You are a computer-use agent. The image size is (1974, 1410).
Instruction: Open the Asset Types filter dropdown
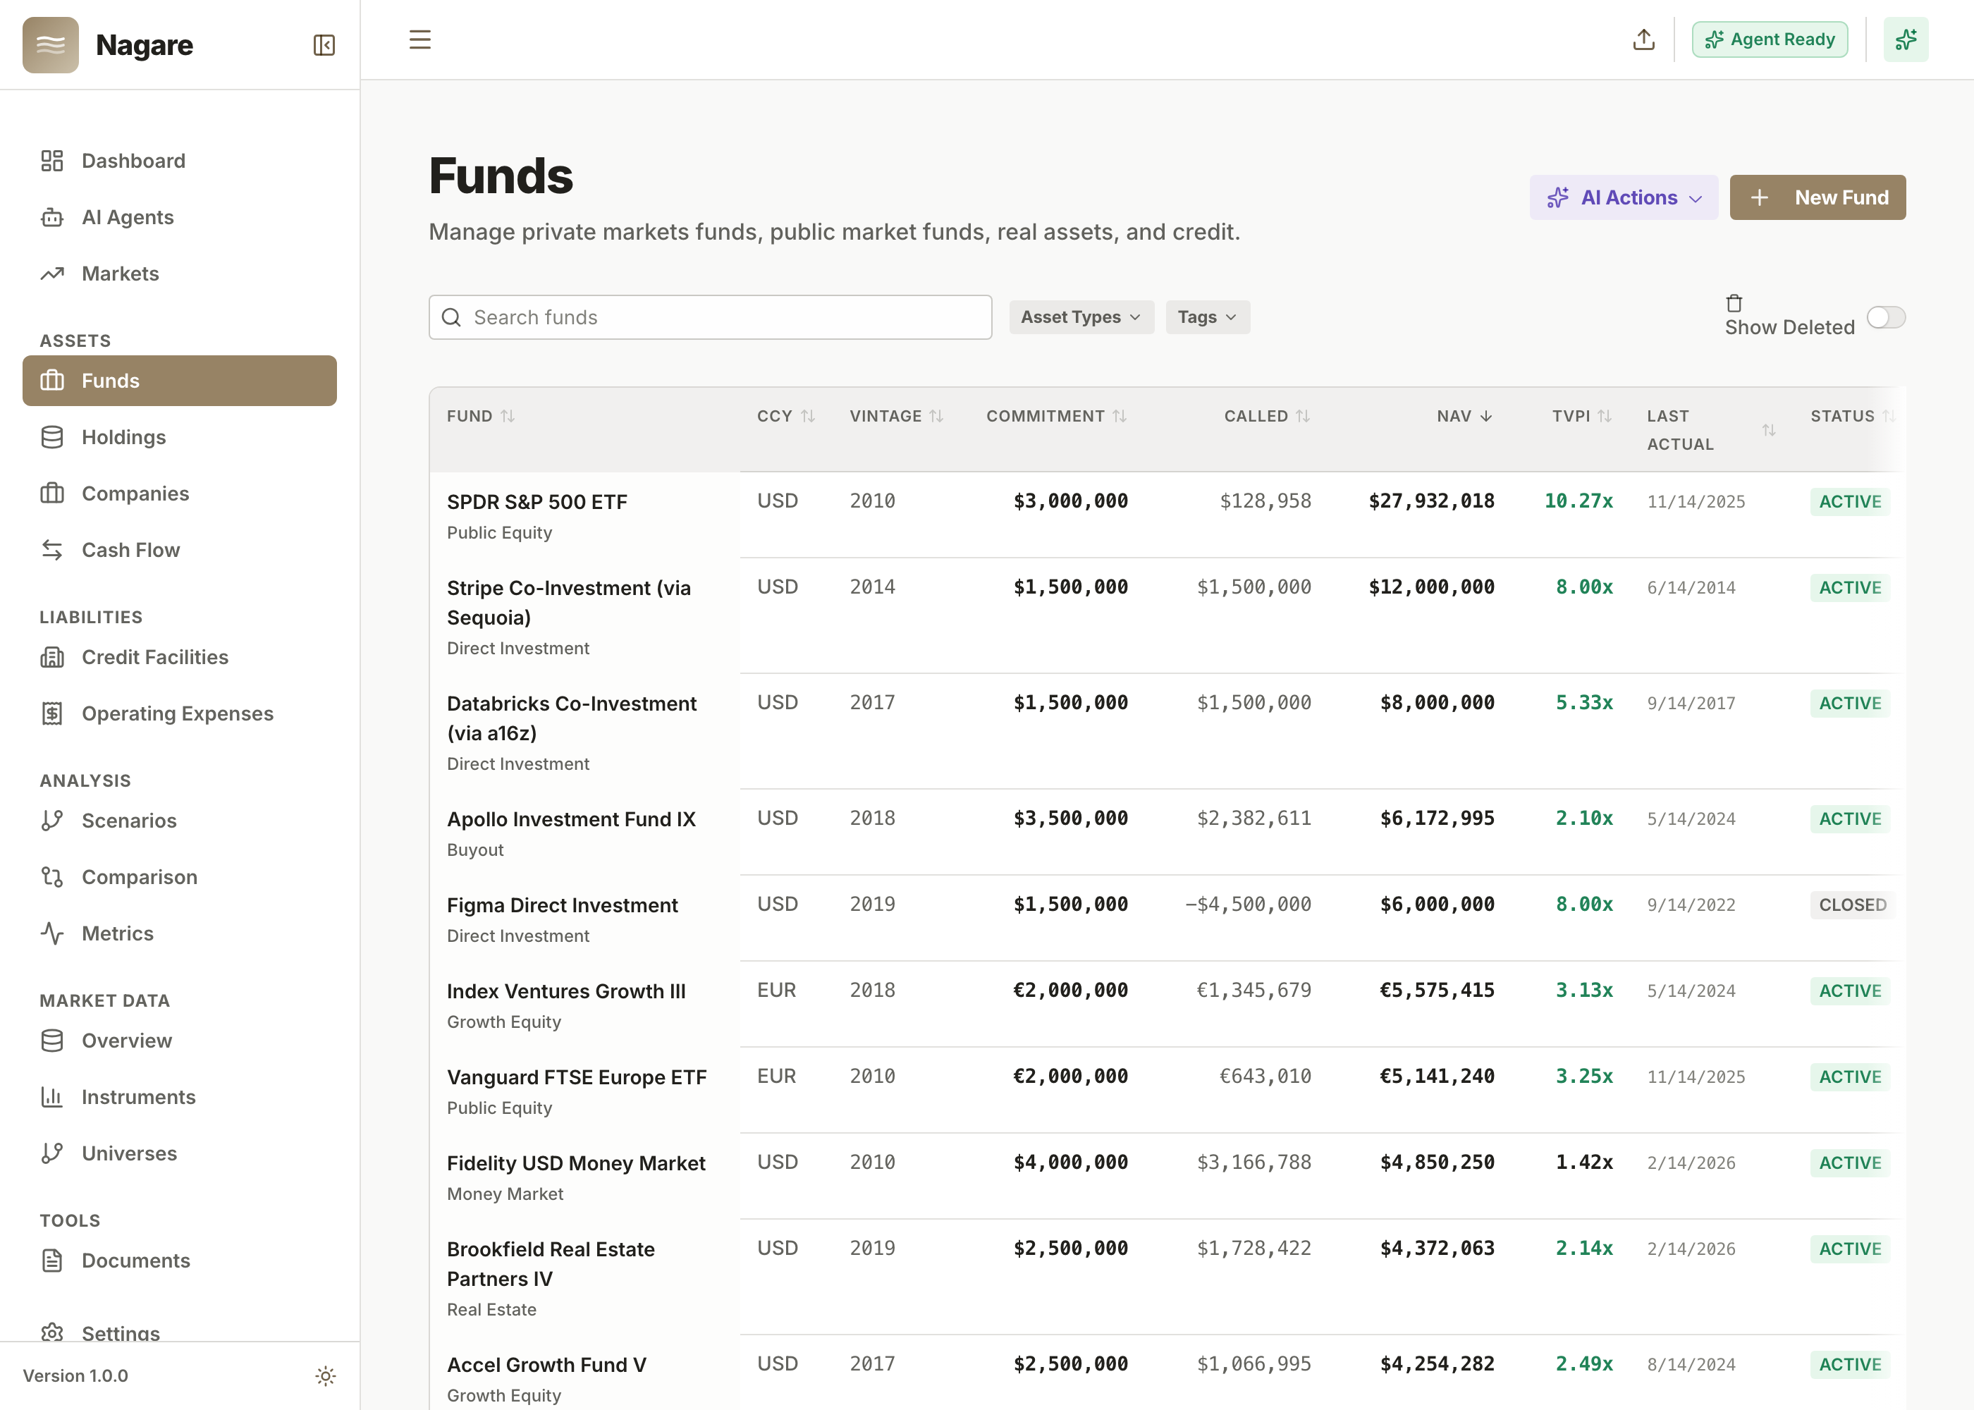1081,317
